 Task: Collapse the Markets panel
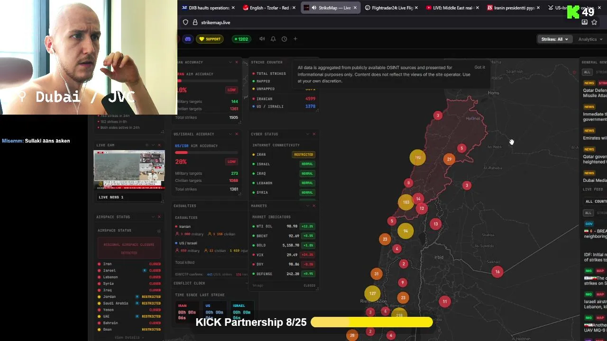click(308, 206)
